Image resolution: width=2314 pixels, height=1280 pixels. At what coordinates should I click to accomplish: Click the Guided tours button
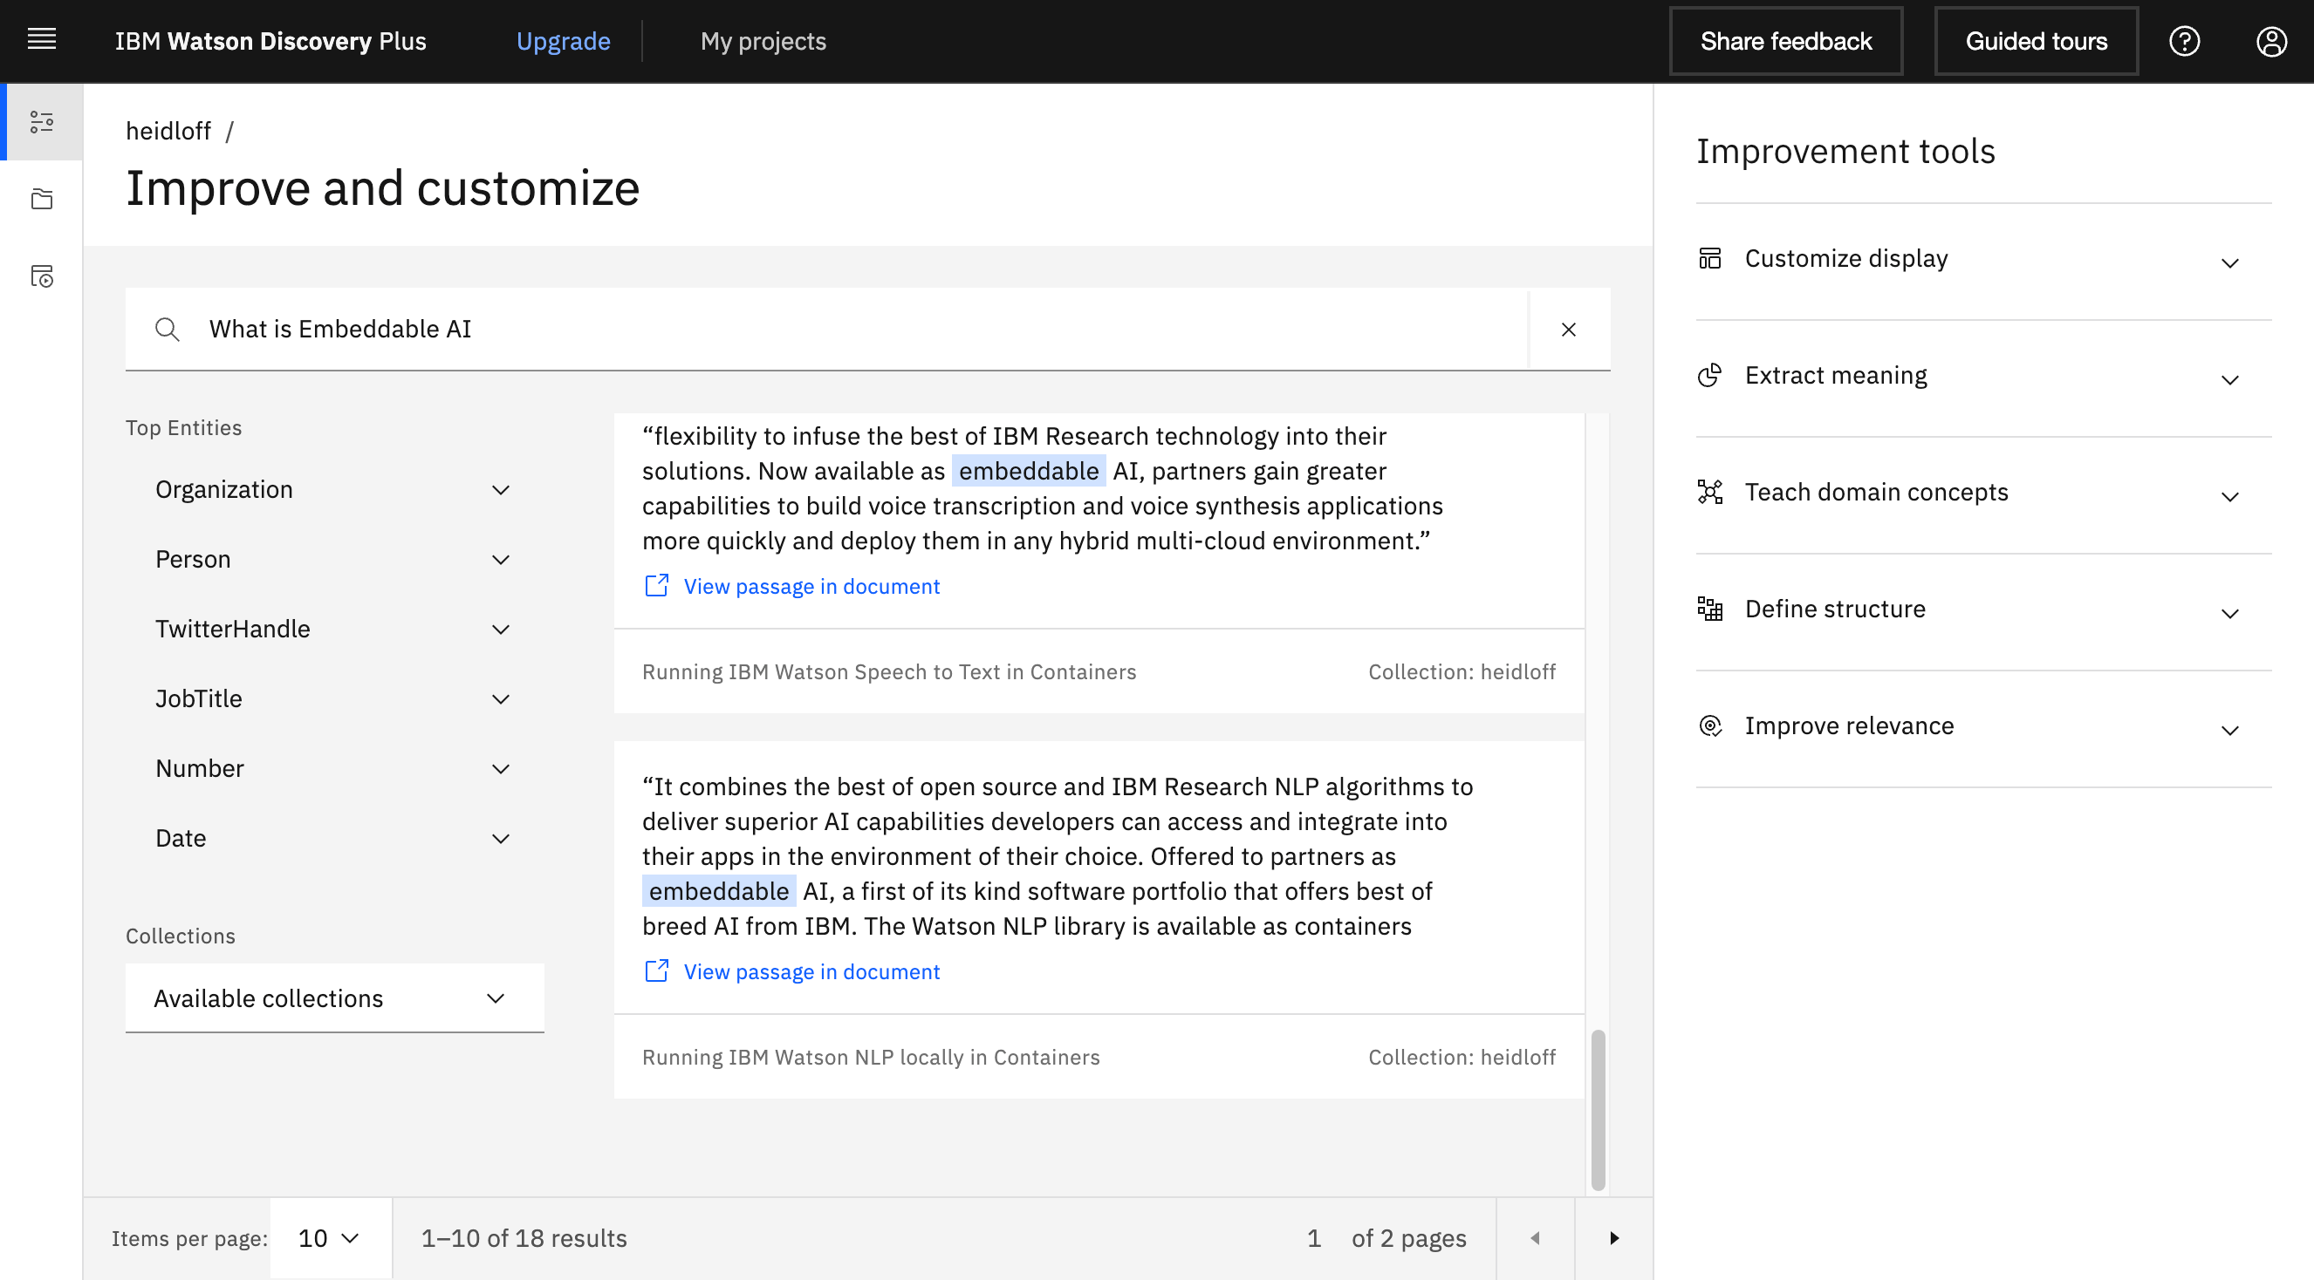tap(2036, 41)
